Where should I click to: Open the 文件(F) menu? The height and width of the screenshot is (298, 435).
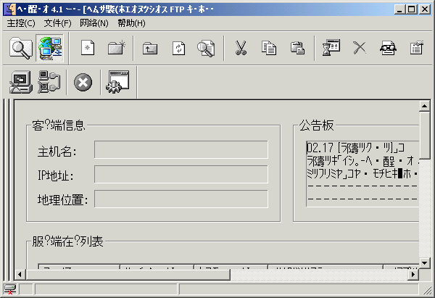[x=57, y=23]
